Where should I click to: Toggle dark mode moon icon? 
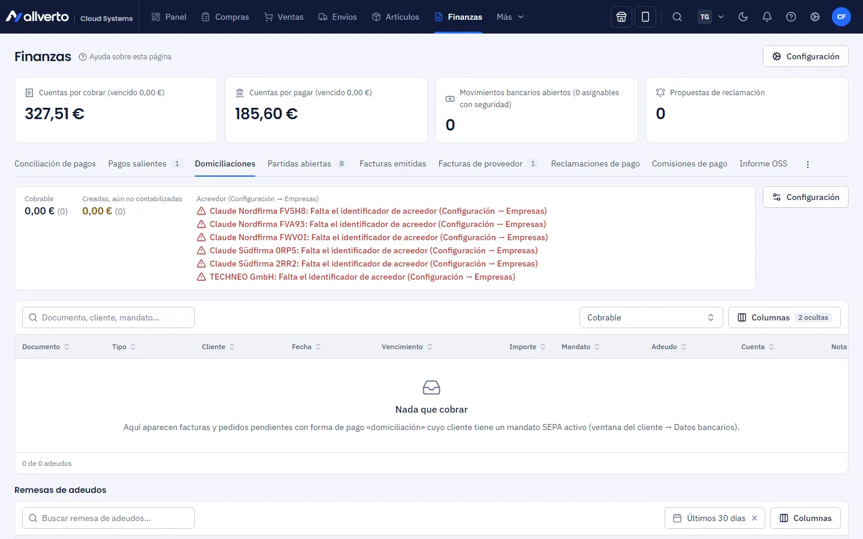click(743, 17)
